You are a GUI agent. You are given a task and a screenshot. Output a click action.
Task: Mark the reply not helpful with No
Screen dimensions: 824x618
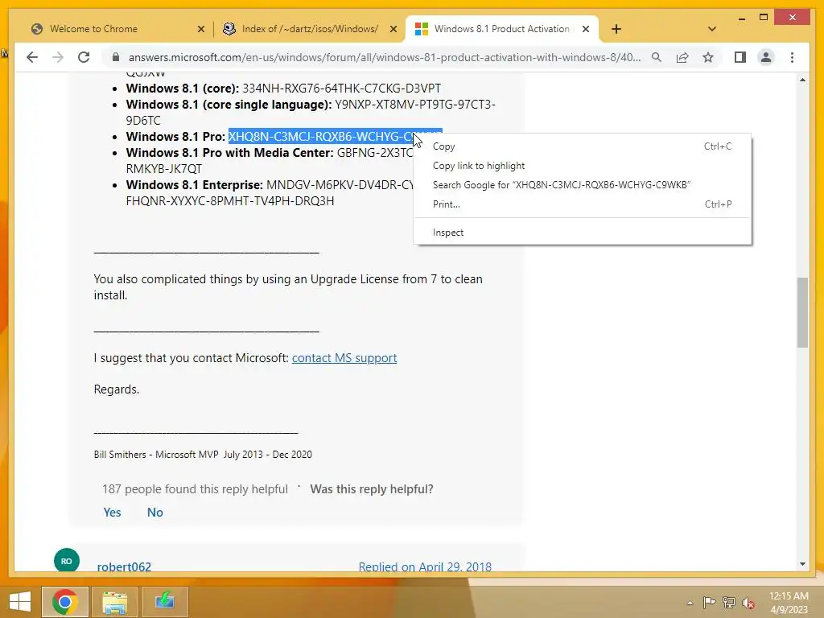coord(155,513)
